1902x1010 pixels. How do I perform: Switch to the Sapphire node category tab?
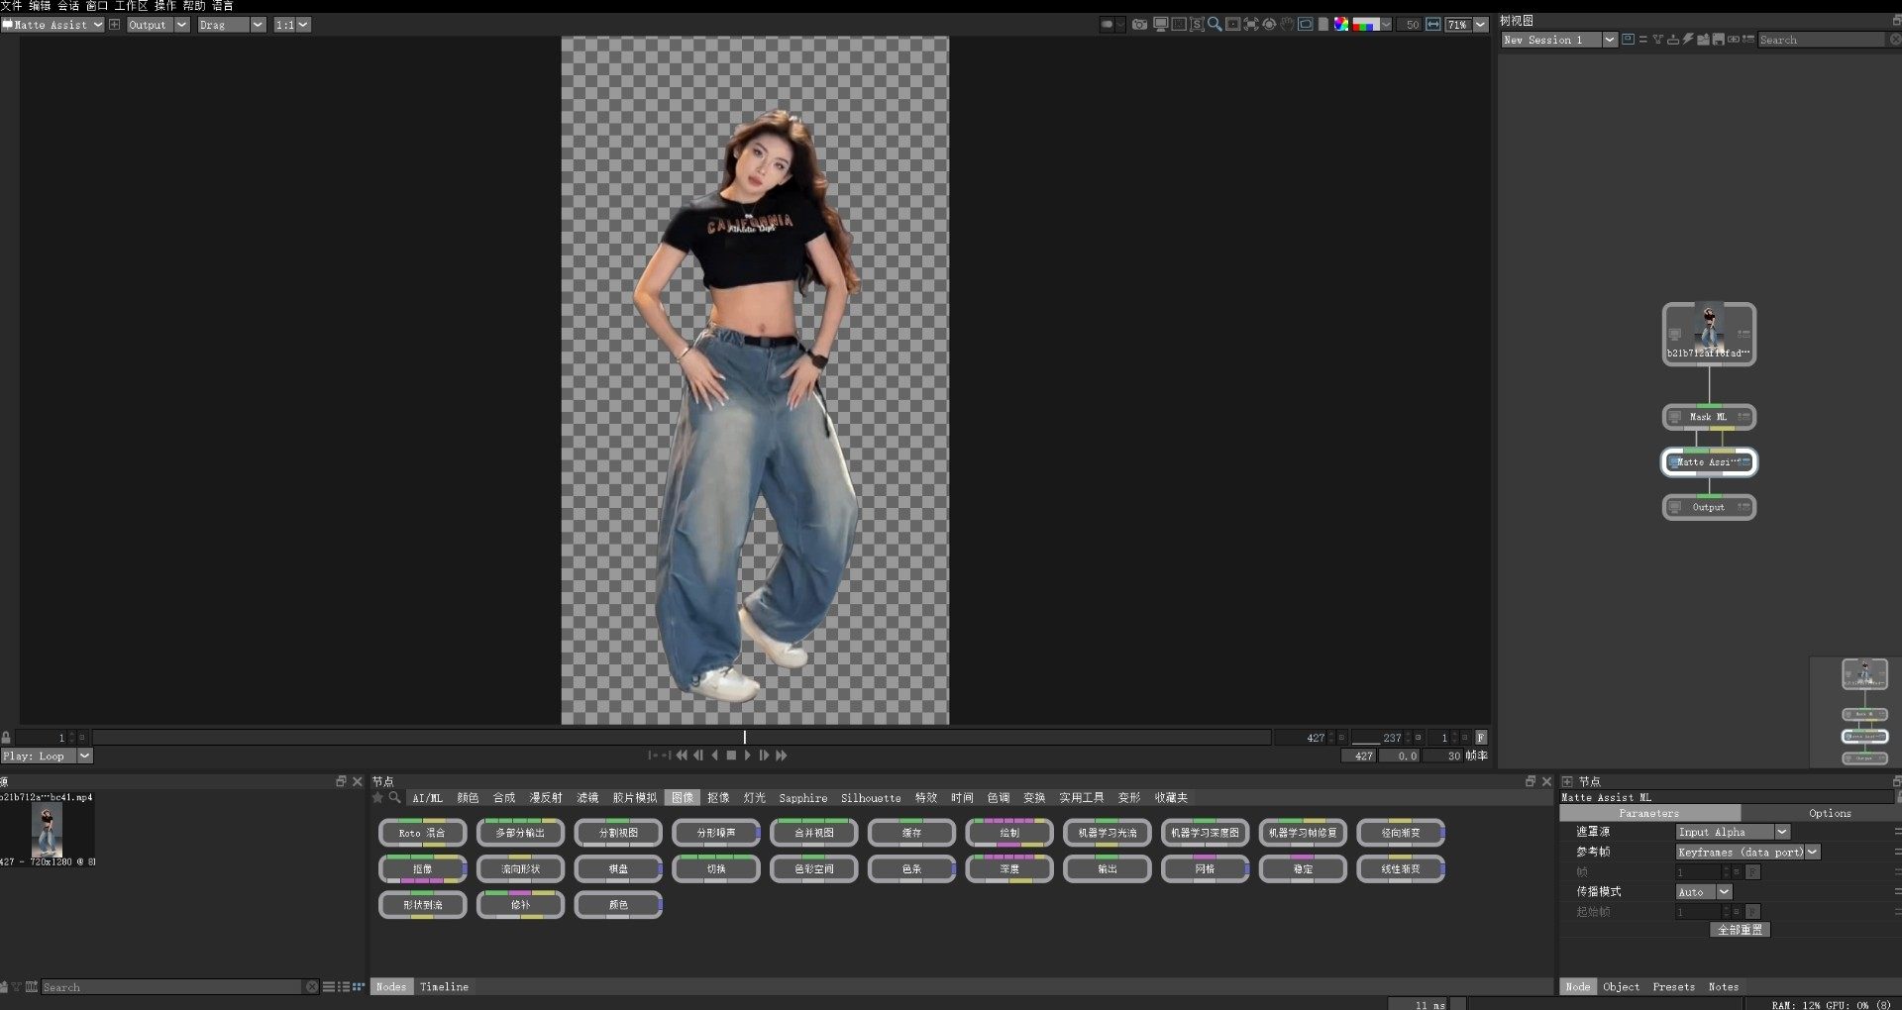[802, 798]
